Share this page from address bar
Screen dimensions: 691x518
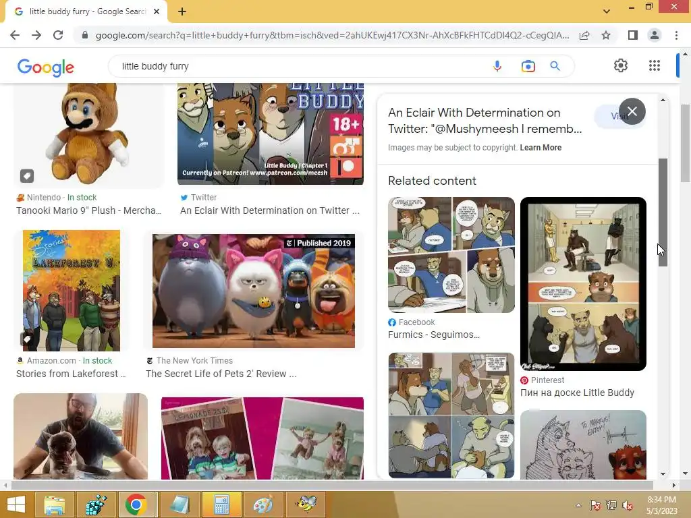click(x=584, y=35)
